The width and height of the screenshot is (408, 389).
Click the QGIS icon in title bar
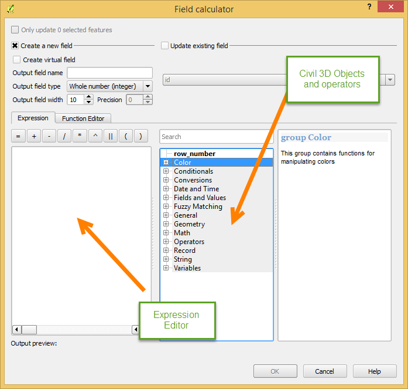point(11,9)
